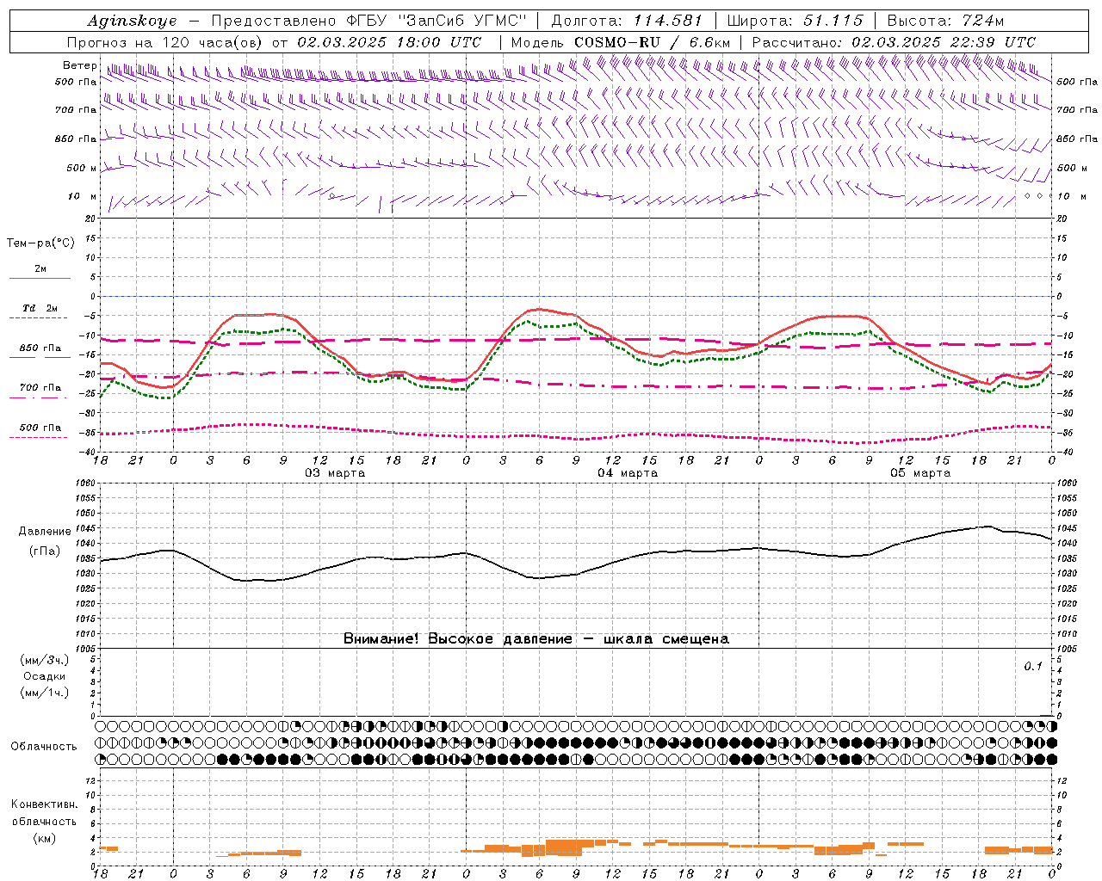Viewport: 1102px width, 881px height.
Task: Click the "04 марта" date label
Action: coord(628,473)
